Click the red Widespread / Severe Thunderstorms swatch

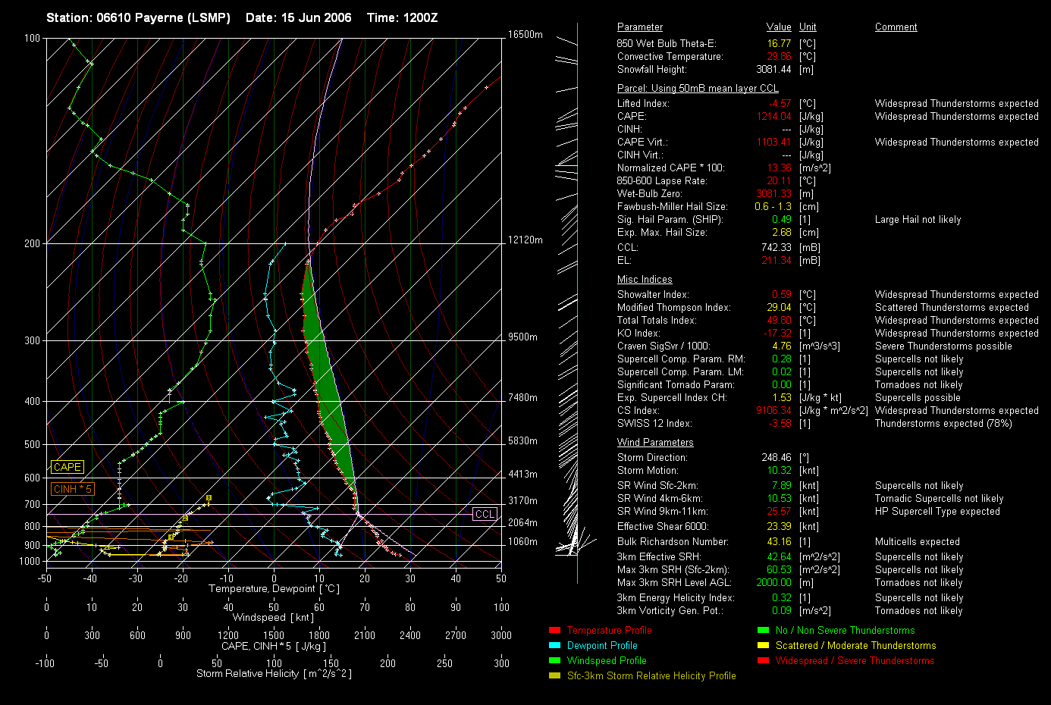(763, 660)
